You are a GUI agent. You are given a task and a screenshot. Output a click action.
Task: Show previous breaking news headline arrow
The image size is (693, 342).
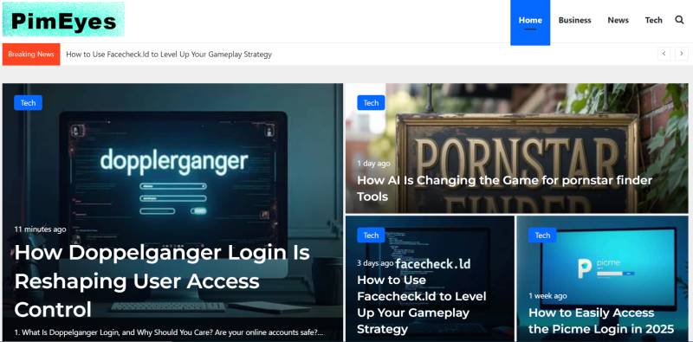[664, 54]
